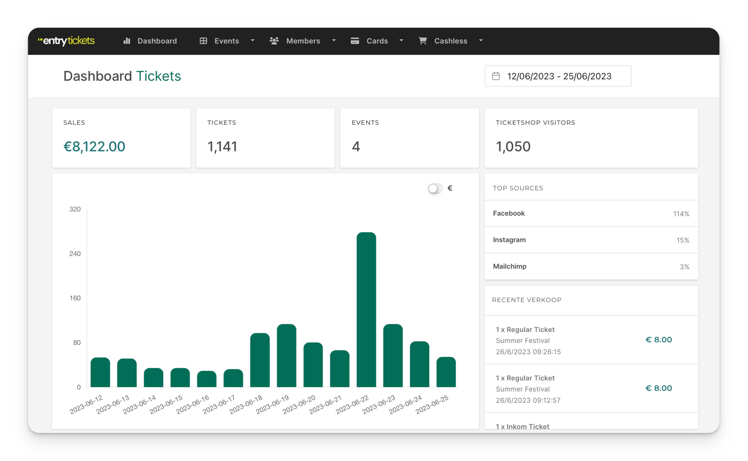Click the bar for 2023-06-18

[x=260, y=360]
